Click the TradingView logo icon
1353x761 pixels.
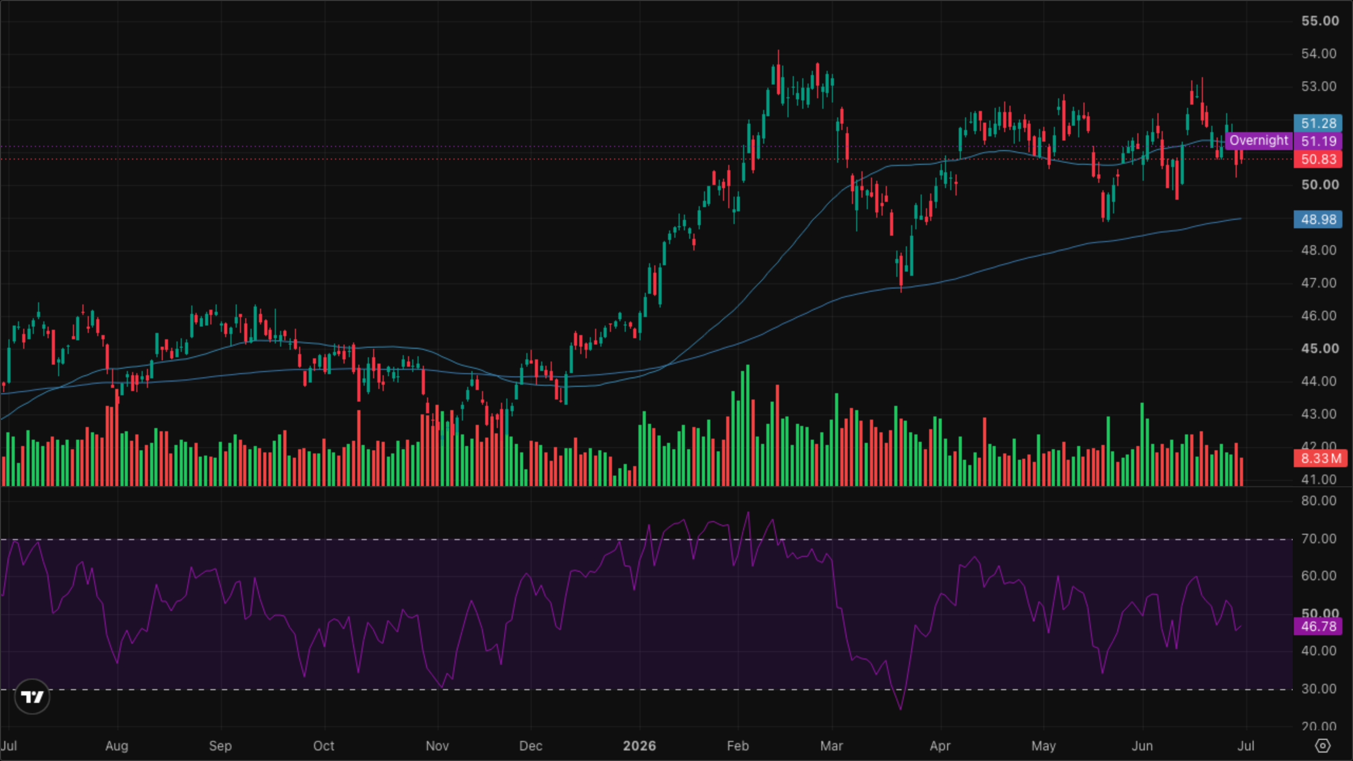click(x=32, y=697)
